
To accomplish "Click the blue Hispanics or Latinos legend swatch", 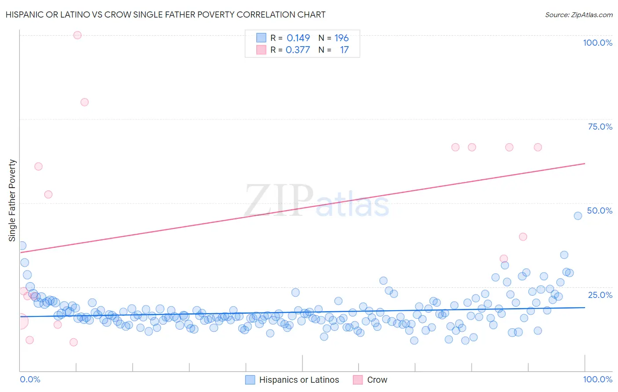I will coord(250,380).
